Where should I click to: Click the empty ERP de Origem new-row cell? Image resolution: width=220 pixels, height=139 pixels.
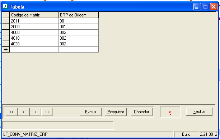coord(79,50)
